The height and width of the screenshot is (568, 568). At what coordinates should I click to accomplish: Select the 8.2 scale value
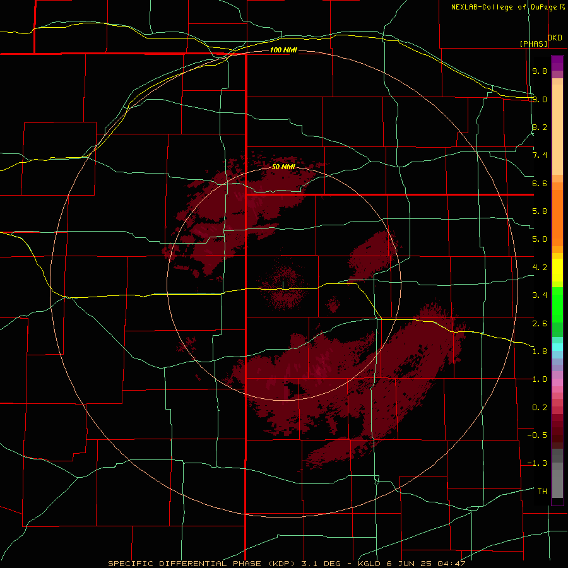pos(540,127)
